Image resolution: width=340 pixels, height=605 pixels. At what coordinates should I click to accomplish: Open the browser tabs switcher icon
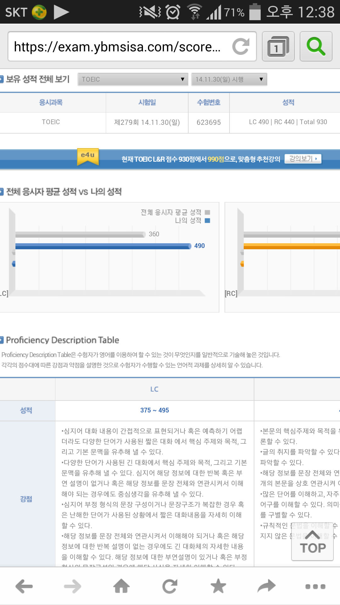[x=278, y=47]
